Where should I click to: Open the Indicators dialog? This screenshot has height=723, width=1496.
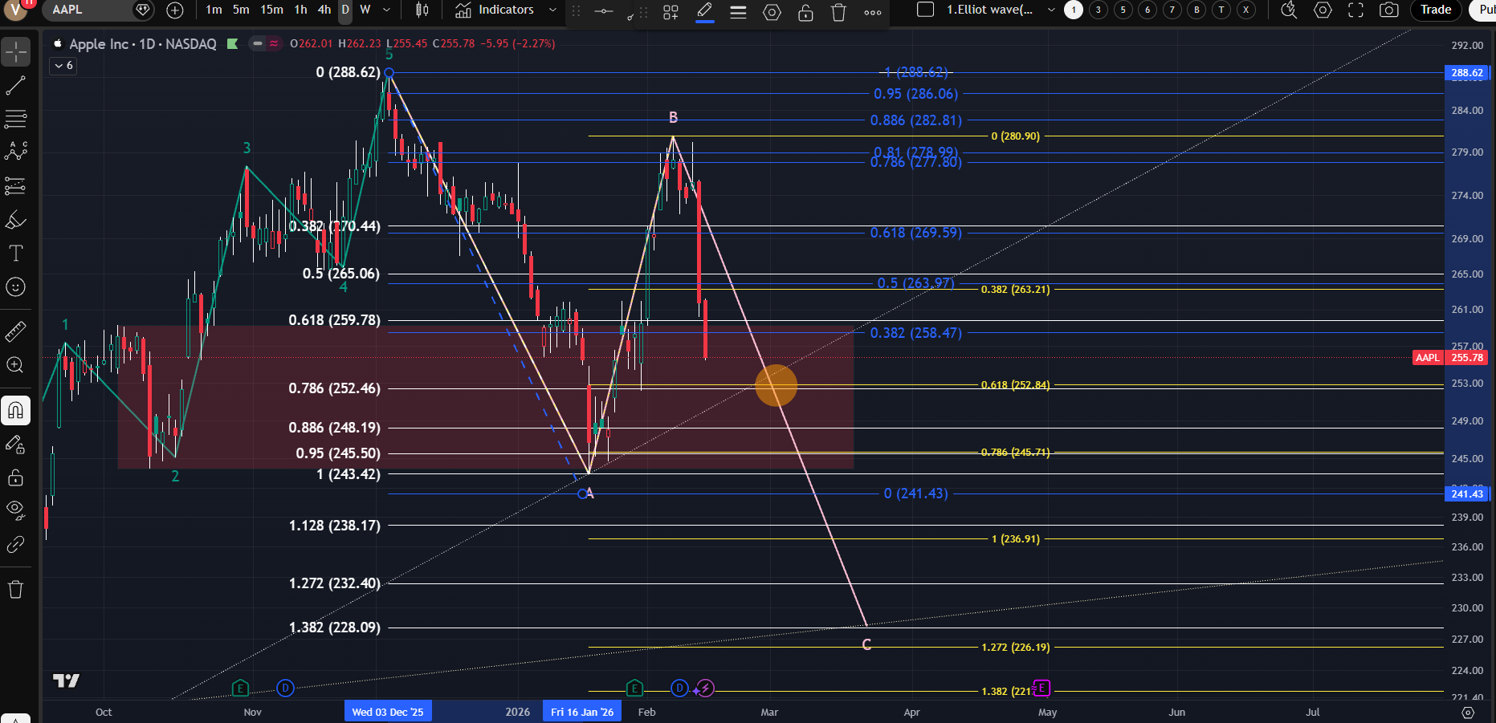pos(495,10)
